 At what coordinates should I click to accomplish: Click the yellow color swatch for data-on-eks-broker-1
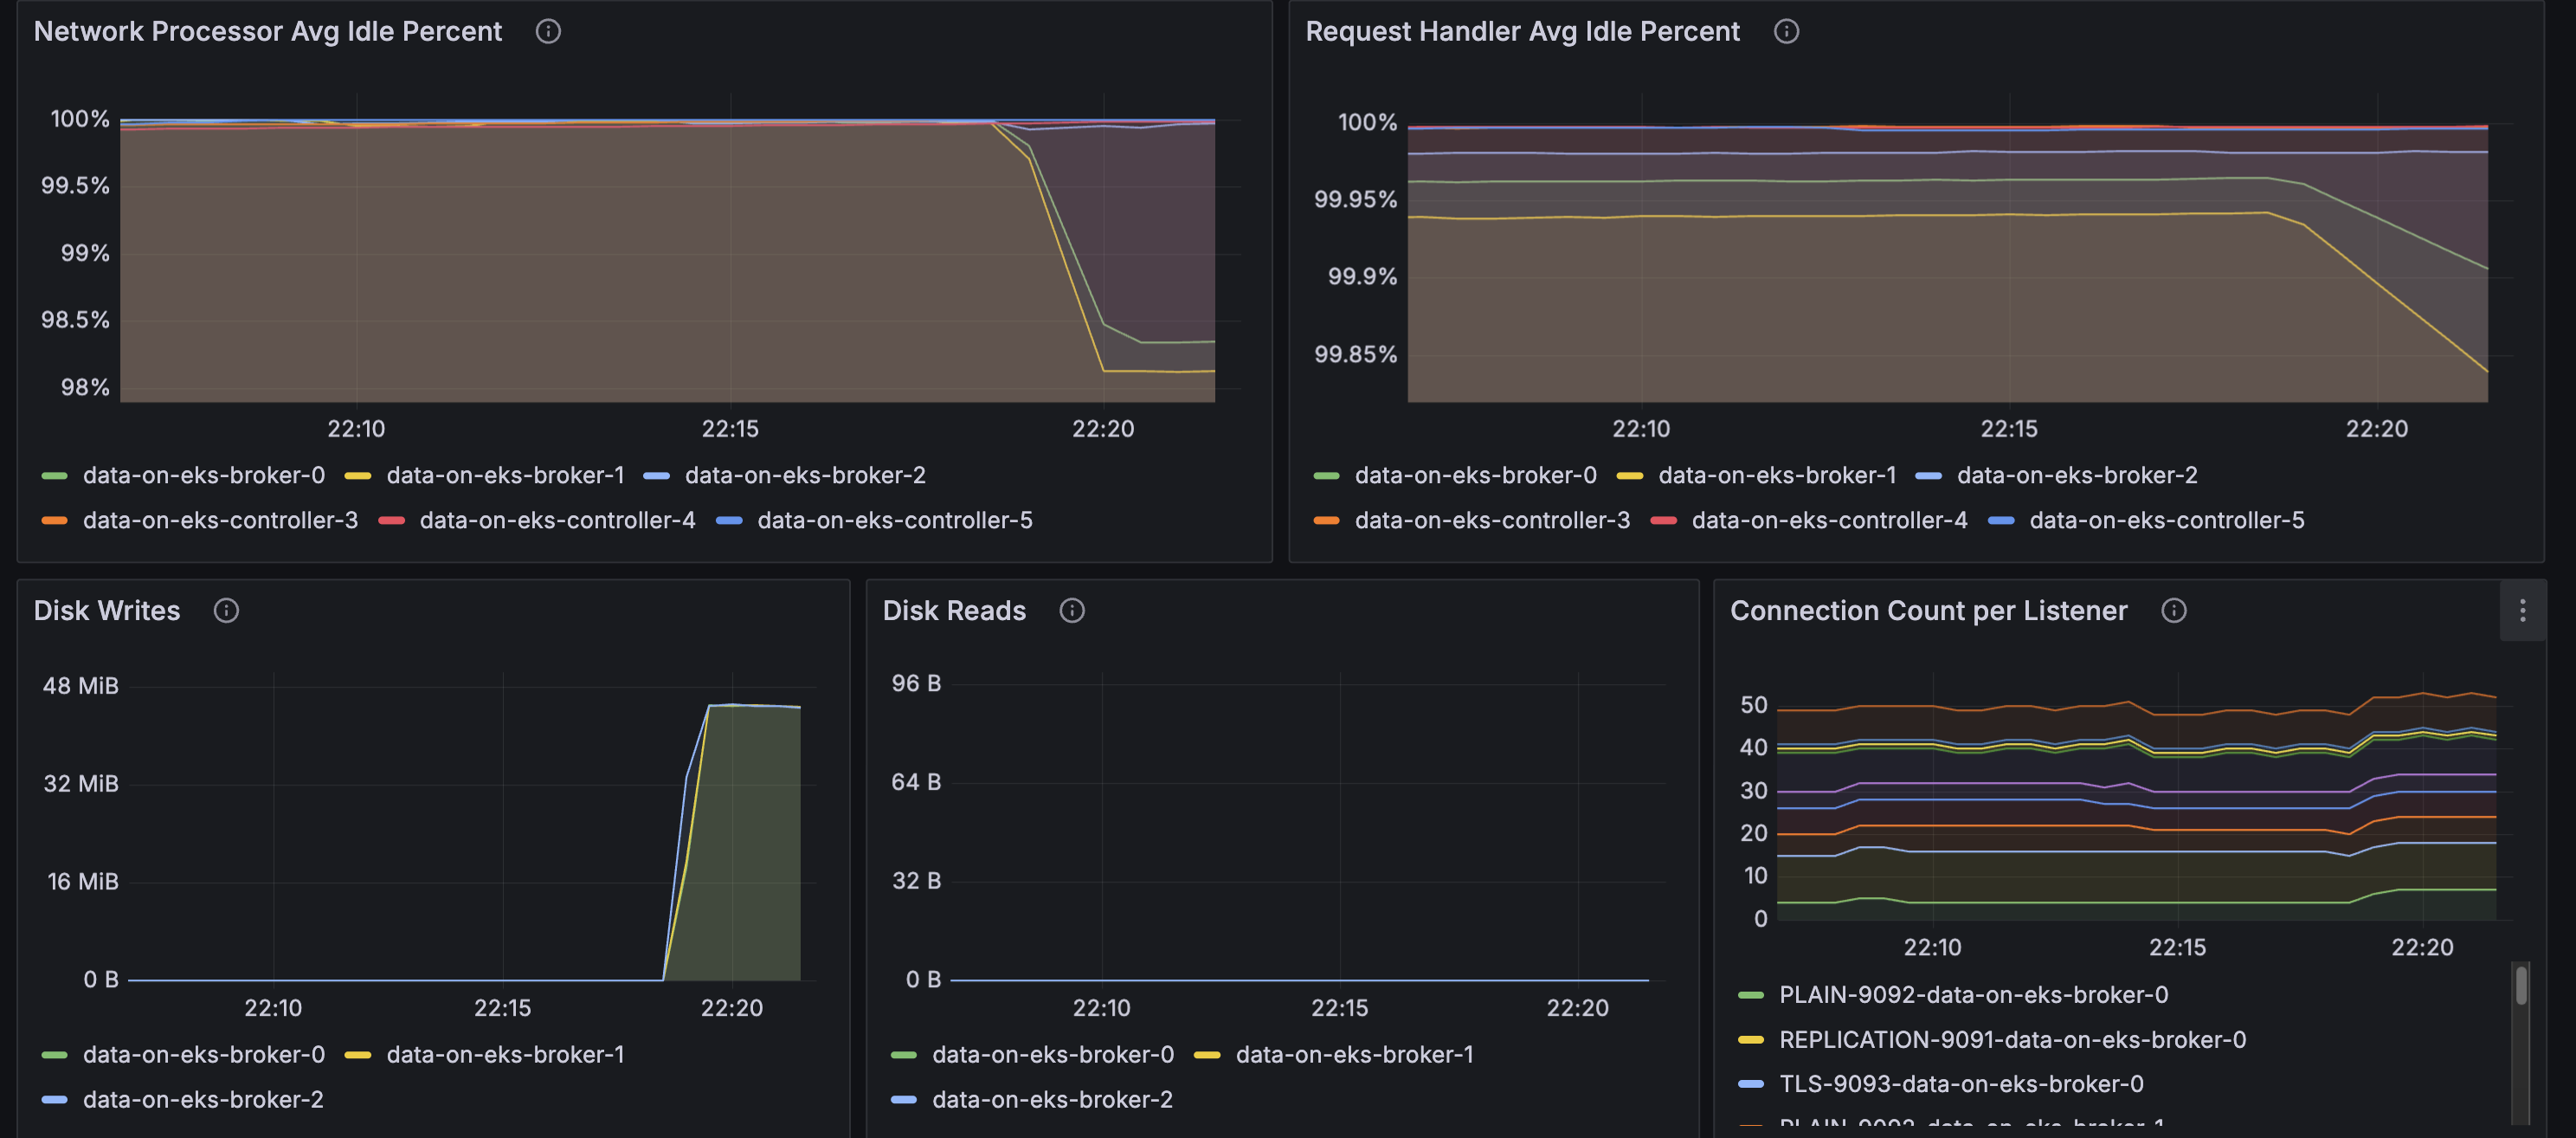tap(357, 475)
